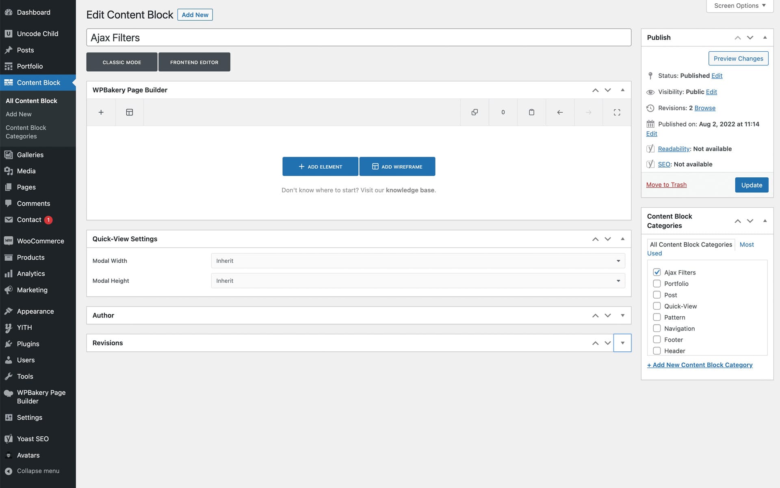The height and width of the screenshot is (488, 780).
Task: Click the Ajax Filters title input field
Action: pyautogui.click(x=358, y=37)
